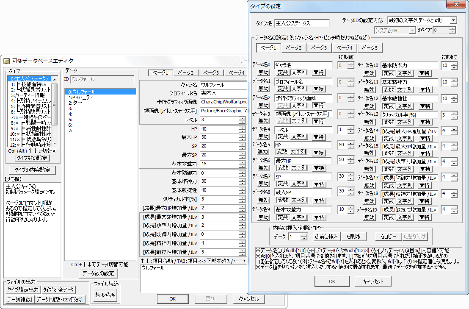Select 1:P・G・エディ in the data list

click(81, 97)
